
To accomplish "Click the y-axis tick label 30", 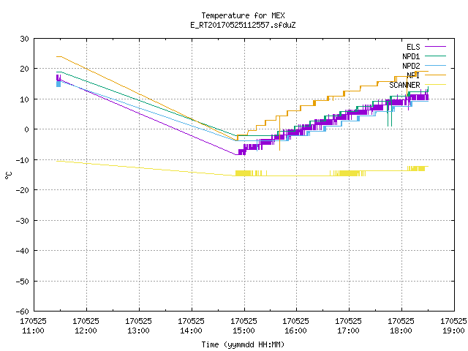I will click(x=24, y=39).
